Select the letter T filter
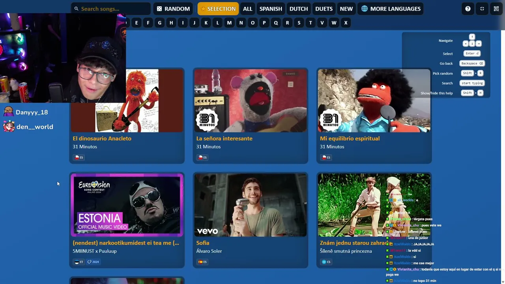 pos(310,23)
